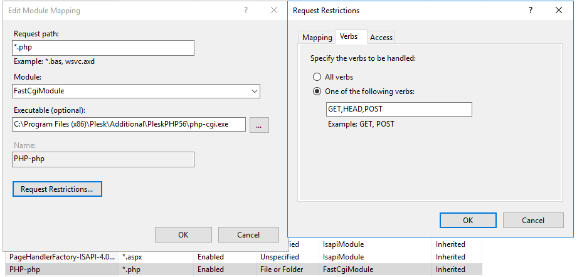Select One of the following verbs option
577x277 pixels.
[317, 91]
